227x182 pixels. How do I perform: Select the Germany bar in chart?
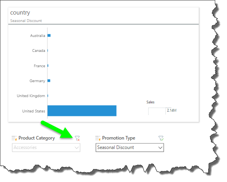click(x=49, y=81)
